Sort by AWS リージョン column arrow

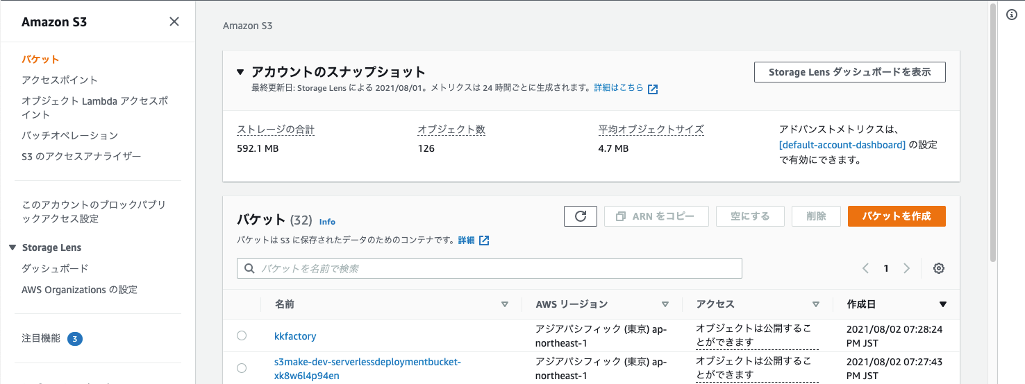click(665, 304)
